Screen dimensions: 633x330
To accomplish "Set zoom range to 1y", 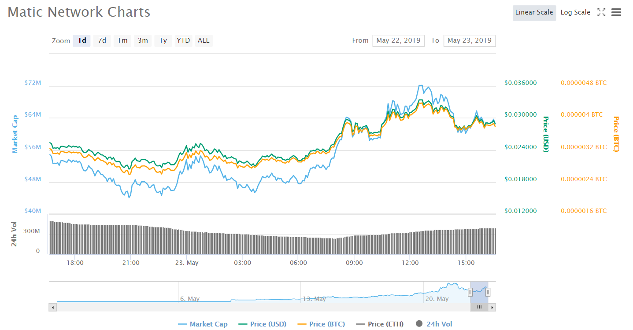I will pos(163,41).
